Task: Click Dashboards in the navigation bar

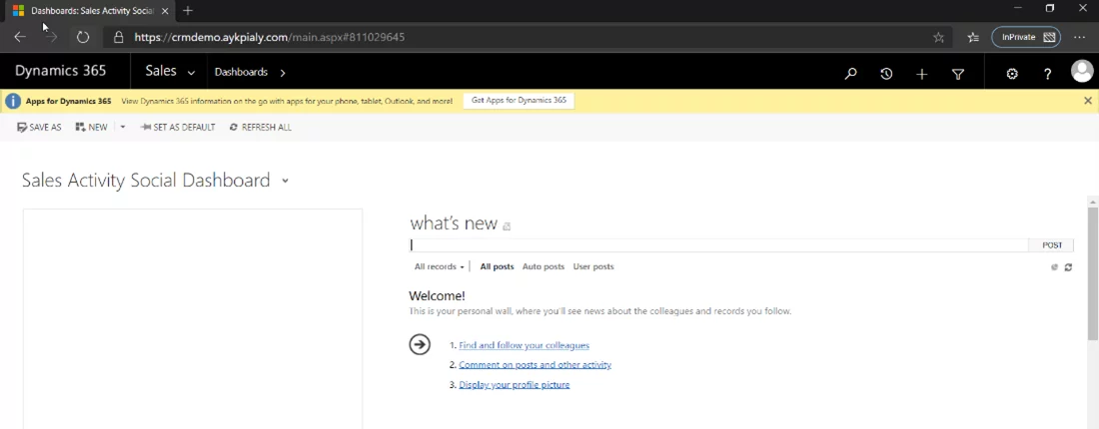Action: [241, 72]
